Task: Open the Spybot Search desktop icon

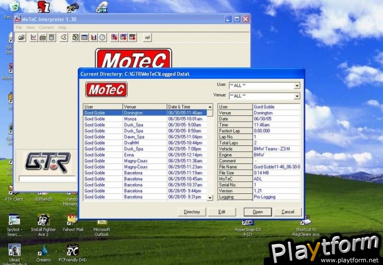Action: 14,225
